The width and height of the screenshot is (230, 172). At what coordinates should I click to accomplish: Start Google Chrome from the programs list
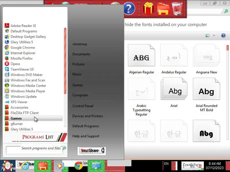(x=20, y=48)
